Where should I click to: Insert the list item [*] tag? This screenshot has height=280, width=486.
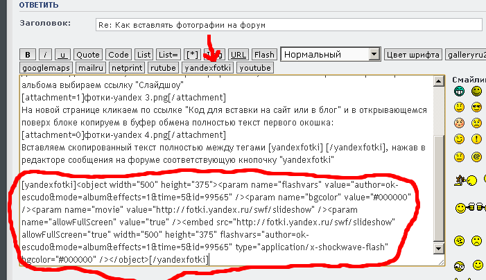(x=193, y=54)
